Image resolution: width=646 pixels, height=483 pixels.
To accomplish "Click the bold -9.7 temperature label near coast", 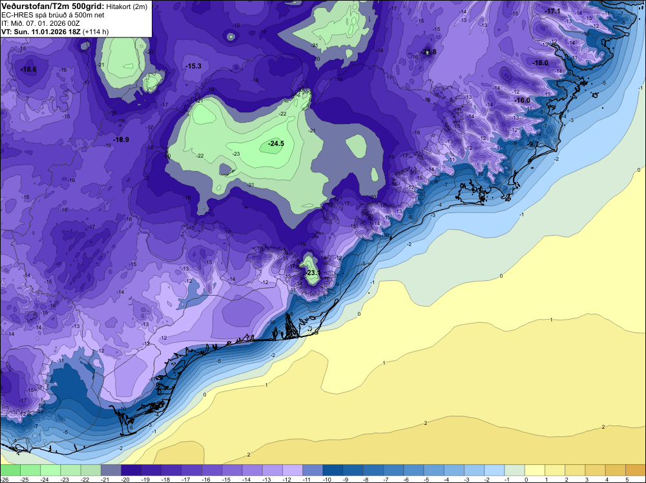I will coord(533,144).
